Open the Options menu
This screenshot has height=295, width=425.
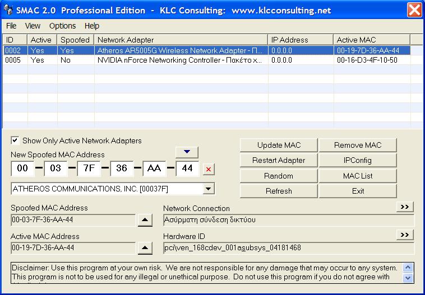click(62, 26)
